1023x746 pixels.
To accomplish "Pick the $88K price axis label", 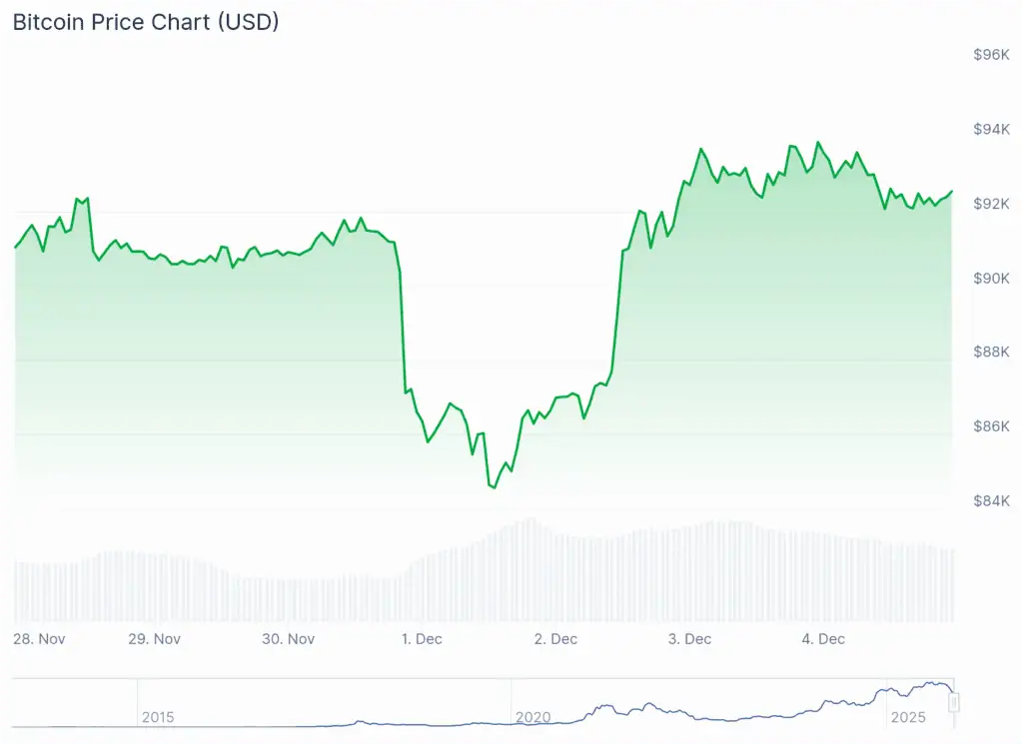I will (991, 352).
